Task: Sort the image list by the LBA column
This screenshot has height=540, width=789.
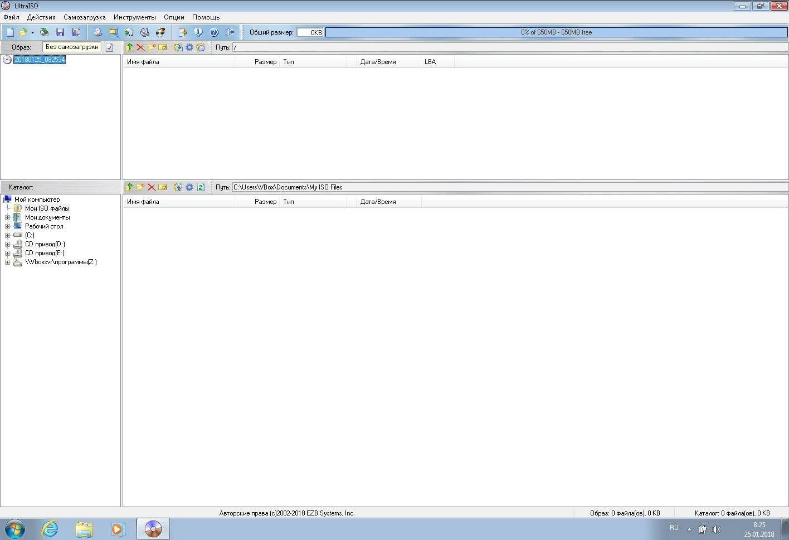Action: pos(437,62)
